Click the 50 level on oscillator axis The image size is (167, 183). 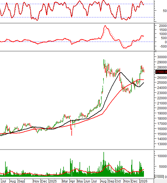pyautogui.click(x=165, y=11)
